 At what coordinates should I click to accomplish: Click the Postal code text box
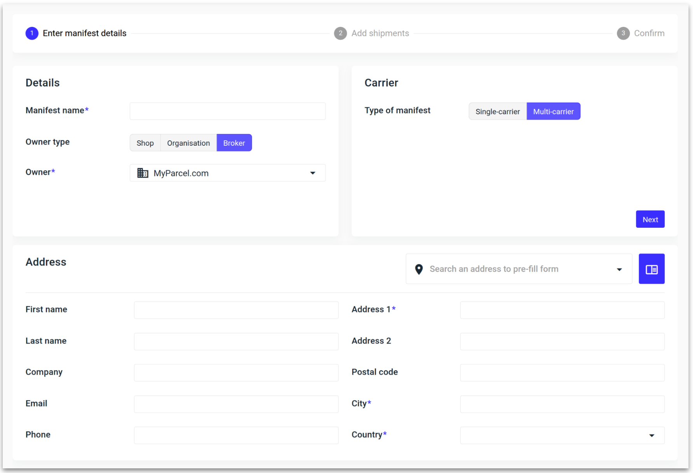pyautogui.click(x=562, y=373)
